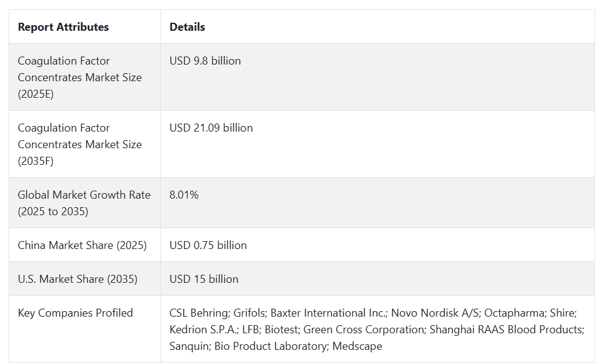Click Bio Product Laboratory text

click(270, 346)
